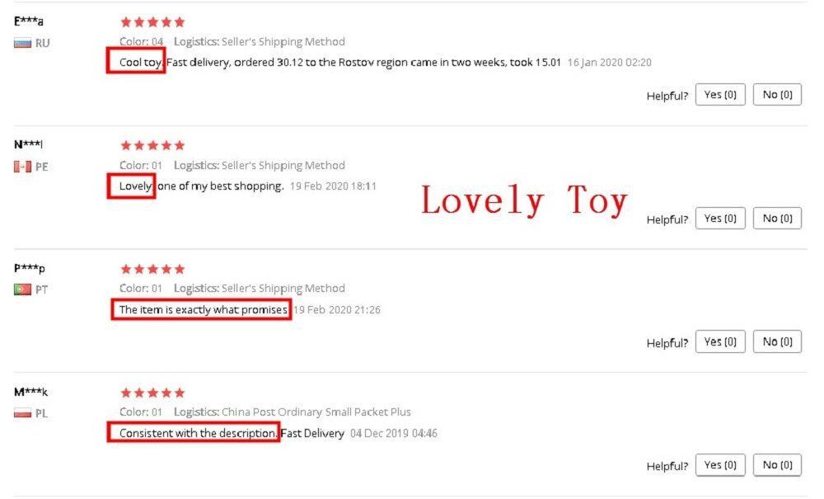The width and height of the screenshot is (824, 499).
Task: Click the five-star rating on P***p's review
Action: tap(153, 269)
